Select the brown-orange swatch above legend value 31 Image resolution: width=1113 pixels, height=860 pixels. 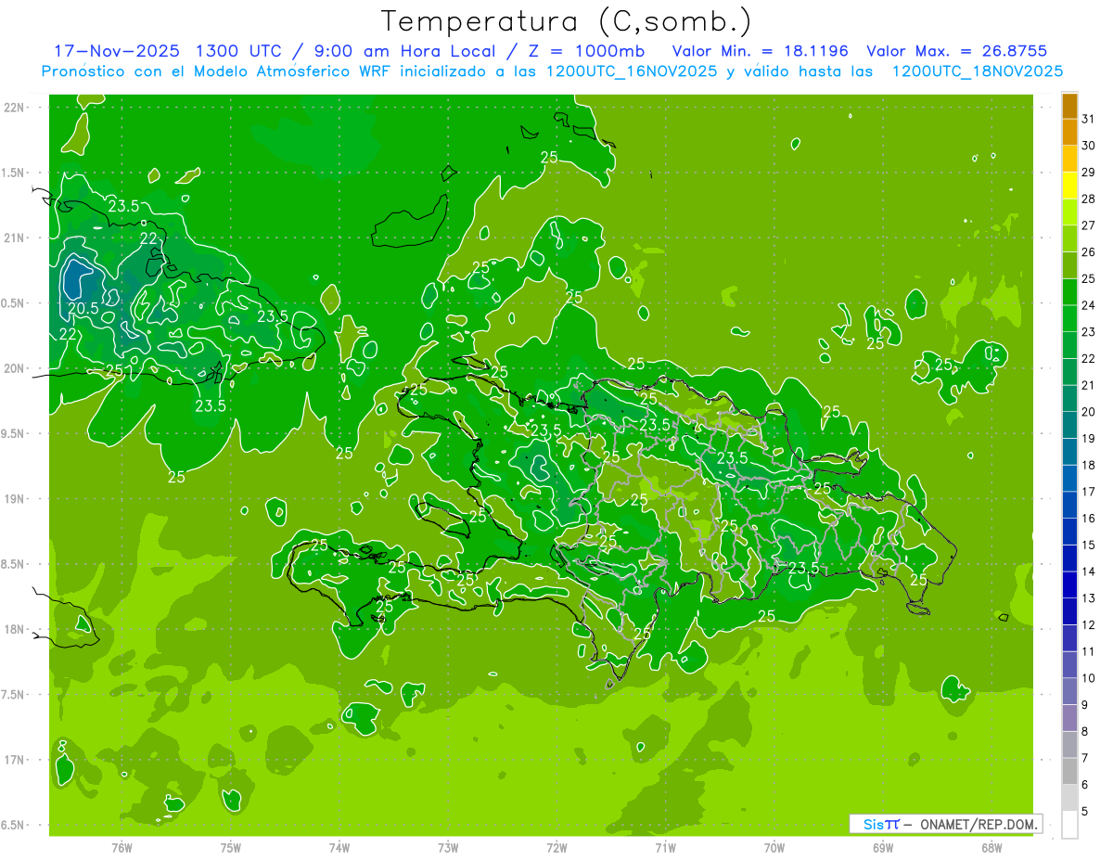point(1069,105)
